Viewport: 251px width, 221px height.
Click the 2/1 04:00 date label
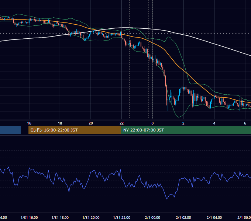point(214,217)
